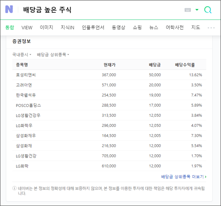Screen dimensions: 221x206
Task: Switch to the 동영상 tab
Action: pyautogui.click(x=119, y=27)
